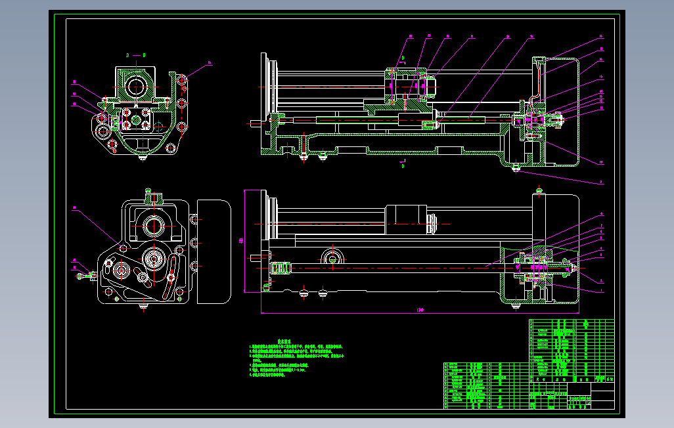Click the title block in the bottom-right corner of the sheet
This screenshot has height=428, width=674.
click(x=572, y=395)
